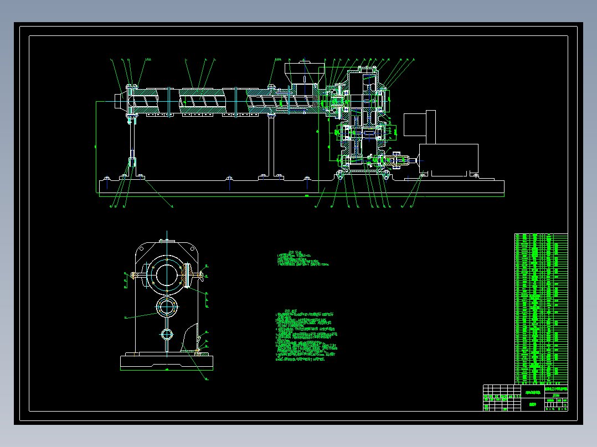Select the lower technical requirements notes block

click(306, 336)
